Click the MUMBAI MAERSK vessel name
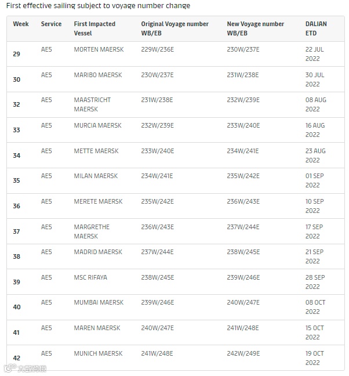 pos(99,302)
